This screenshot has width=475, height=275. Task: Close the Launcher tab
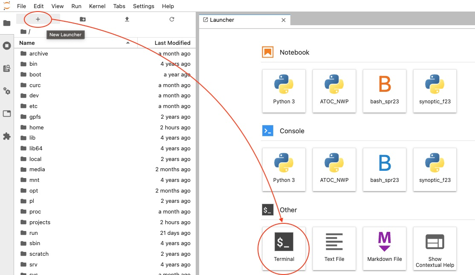(284, 20)
